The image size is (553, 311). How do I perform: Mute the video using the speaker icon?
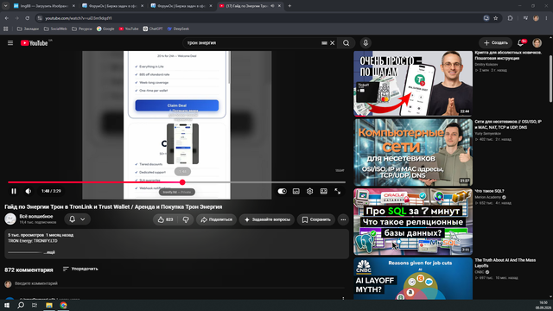pos(29,191)
